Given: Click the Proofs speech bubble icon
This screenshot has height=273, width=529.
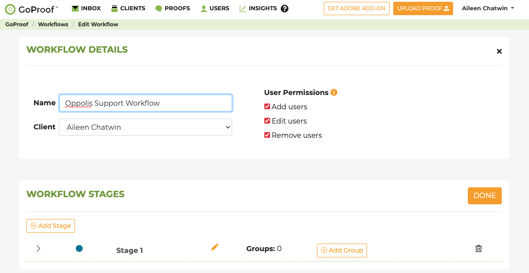Looking at the screenshot, I should tap(158, 8).
